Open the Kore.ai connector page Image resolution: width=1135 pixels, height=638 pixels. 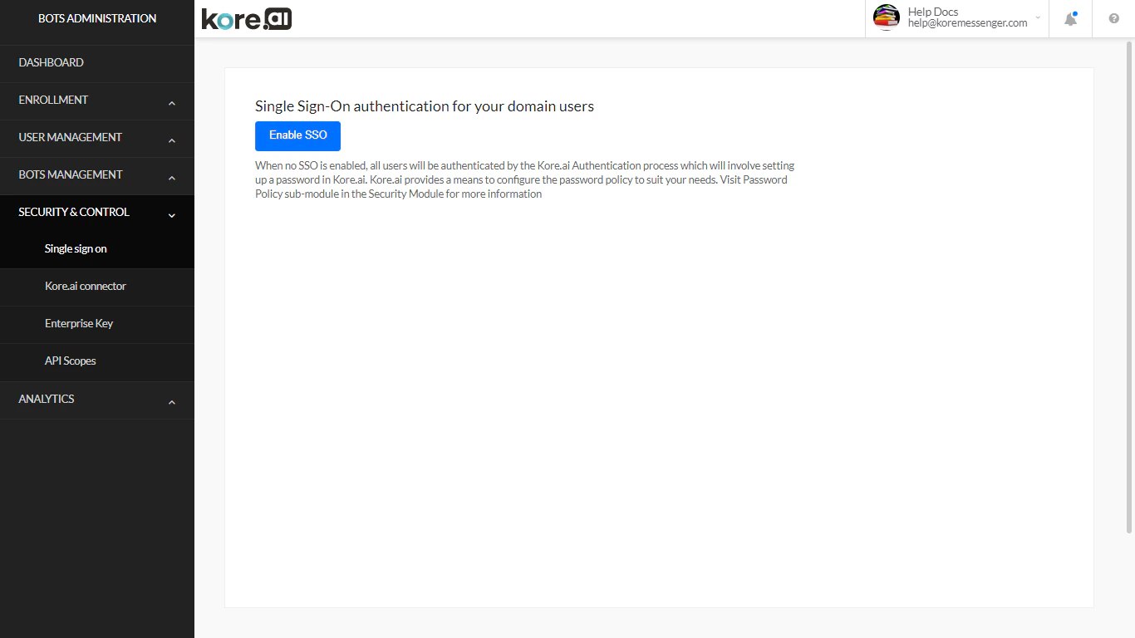pos(85,286)
